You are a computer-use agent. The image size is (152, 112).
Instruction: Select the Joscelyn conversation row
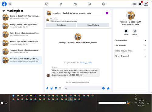(x=21, y=60)
